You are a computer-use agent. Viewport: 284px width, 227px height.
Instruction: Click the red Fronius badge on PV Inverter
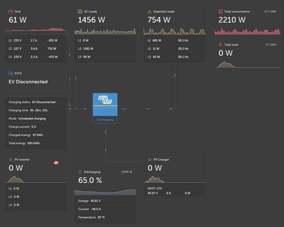coord(56,163)
